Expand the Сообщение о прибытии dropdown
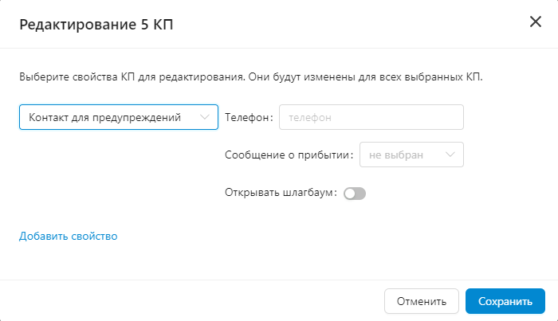Screen dimensions: 558x321 411,155
